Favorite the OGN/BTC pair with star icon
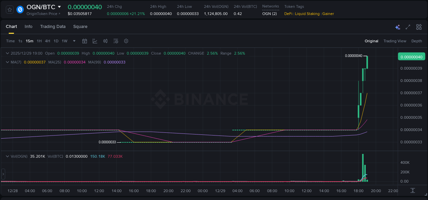Viewport: 428px width, 200px height. (9, 9)
